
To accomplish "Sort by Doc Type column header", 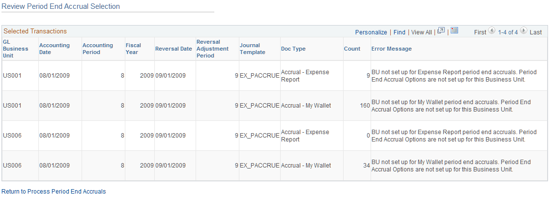I will pos(293,49).
